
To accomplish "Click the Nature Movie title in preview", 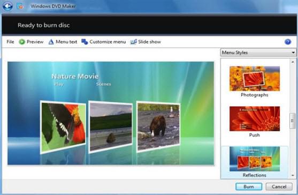I will (75, 76).
